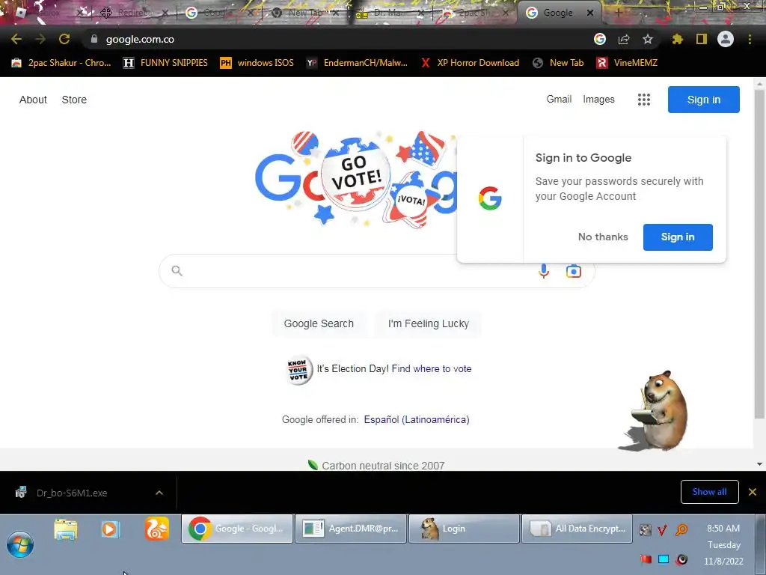Switch to the Agent.DMR@pr... taskbar window
766x575 pixels.
click(x=351, y=529)
